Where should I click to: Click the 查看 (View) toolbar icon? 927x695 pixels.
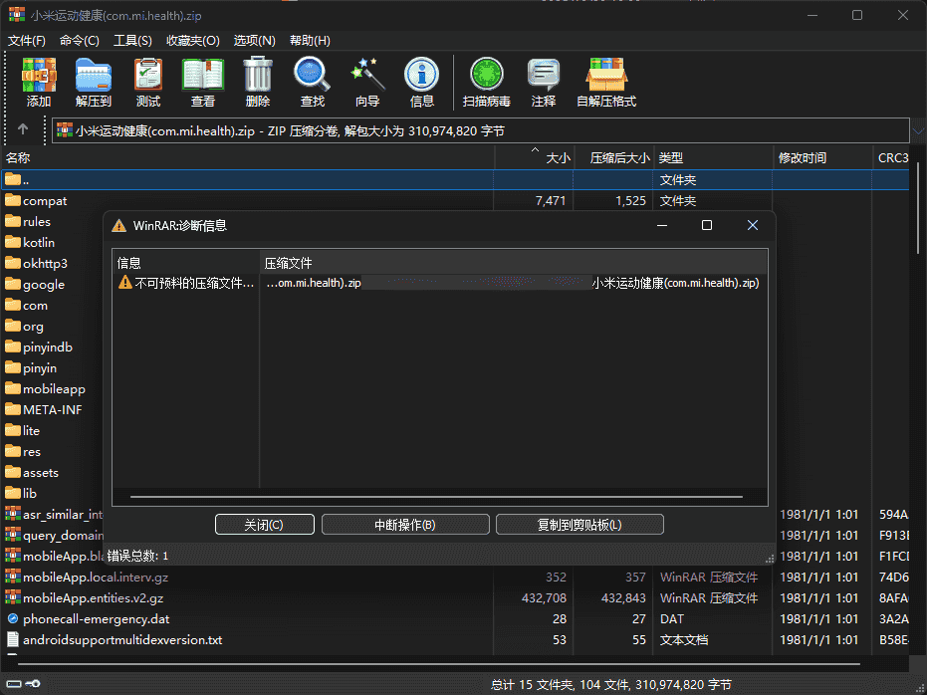(x=203, y=80)
